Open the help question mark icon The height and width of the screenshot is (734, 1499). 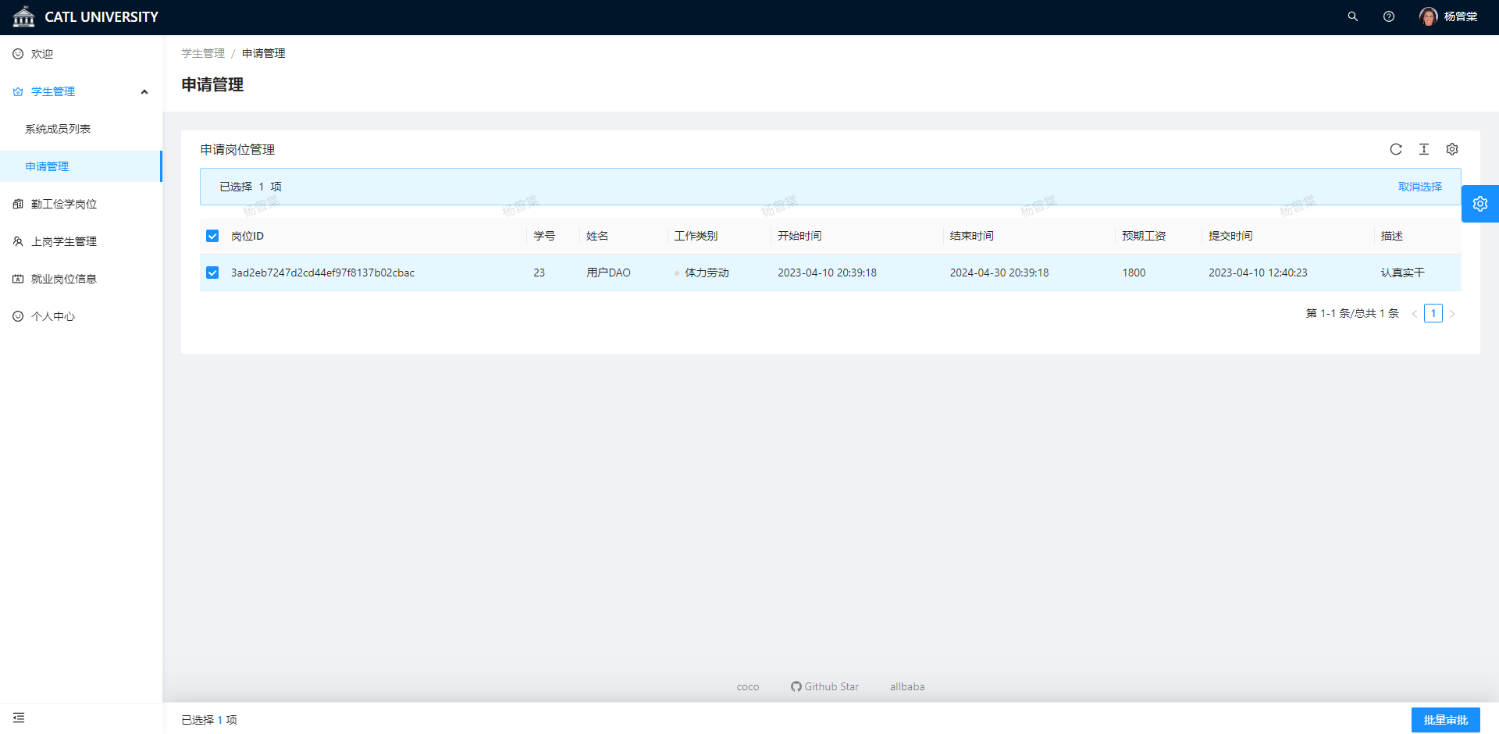pyautogui.click(x=1389, y=16)
